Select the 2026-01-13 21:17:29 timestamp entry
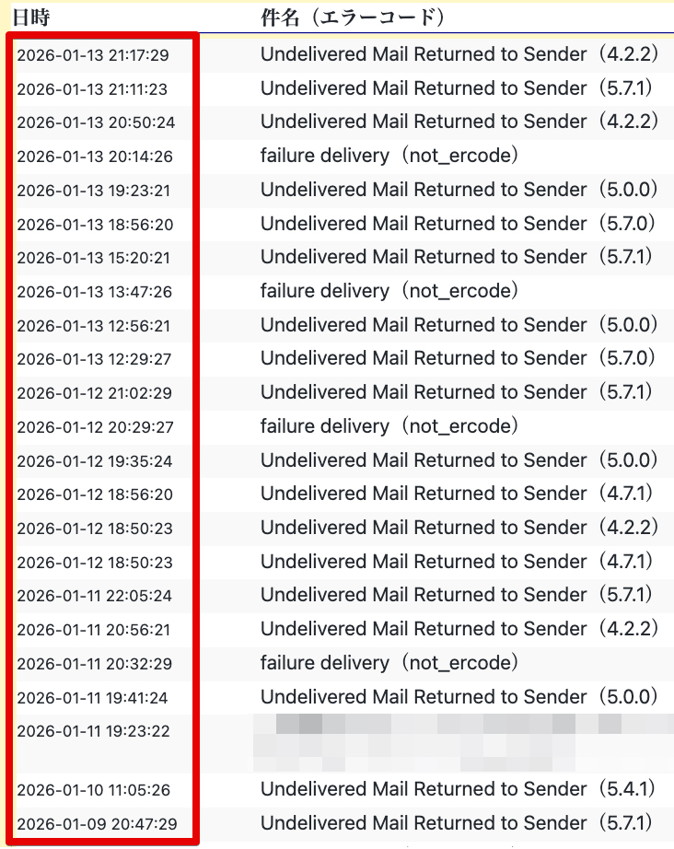 (93, 55)
